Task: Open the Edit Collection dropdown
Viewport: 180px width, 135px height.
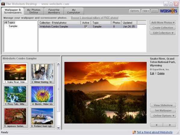Action: pos(163,33)
